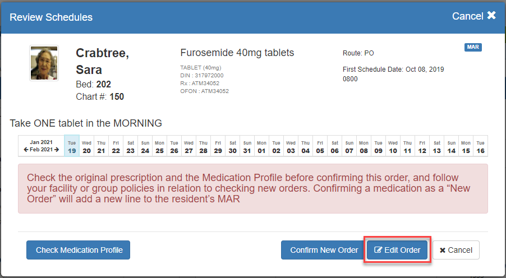Select Thursday 28 in the schedule calendar
This screenshot has width=506, height=278.
pos(203,146)
